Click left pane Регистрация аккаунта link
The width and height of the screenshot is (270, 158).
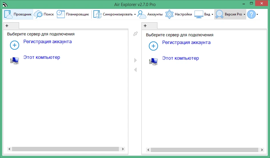coord(47,42)
